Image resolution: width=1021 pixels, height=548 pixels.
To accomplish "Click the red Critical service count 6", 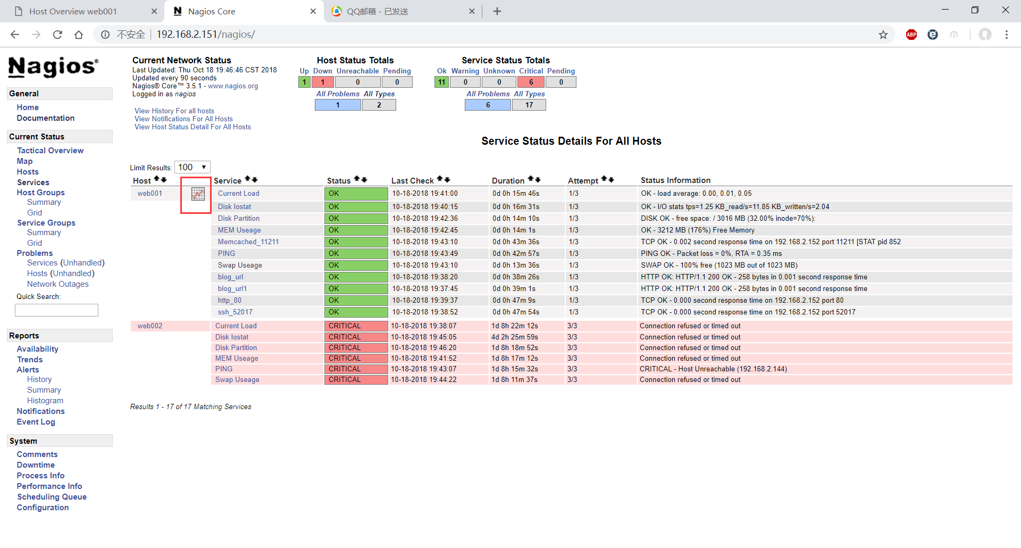I will [x=531, y=82].
